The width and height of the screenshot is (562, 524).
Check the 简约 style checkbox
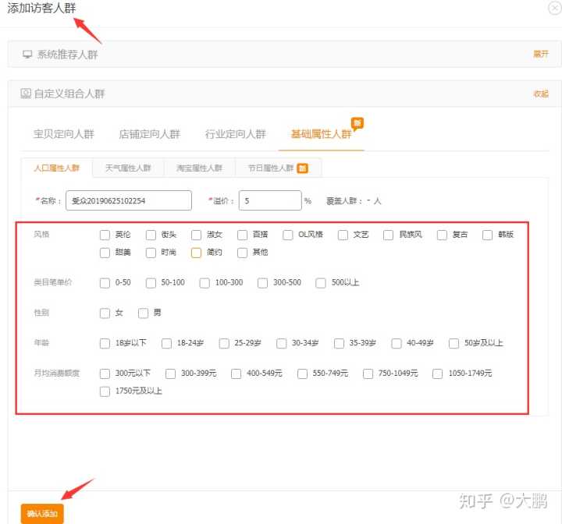197,253
